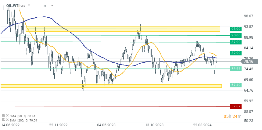Click the CFD label next to symbol
This screenshot has height=130, width=262.
(23, 6)
